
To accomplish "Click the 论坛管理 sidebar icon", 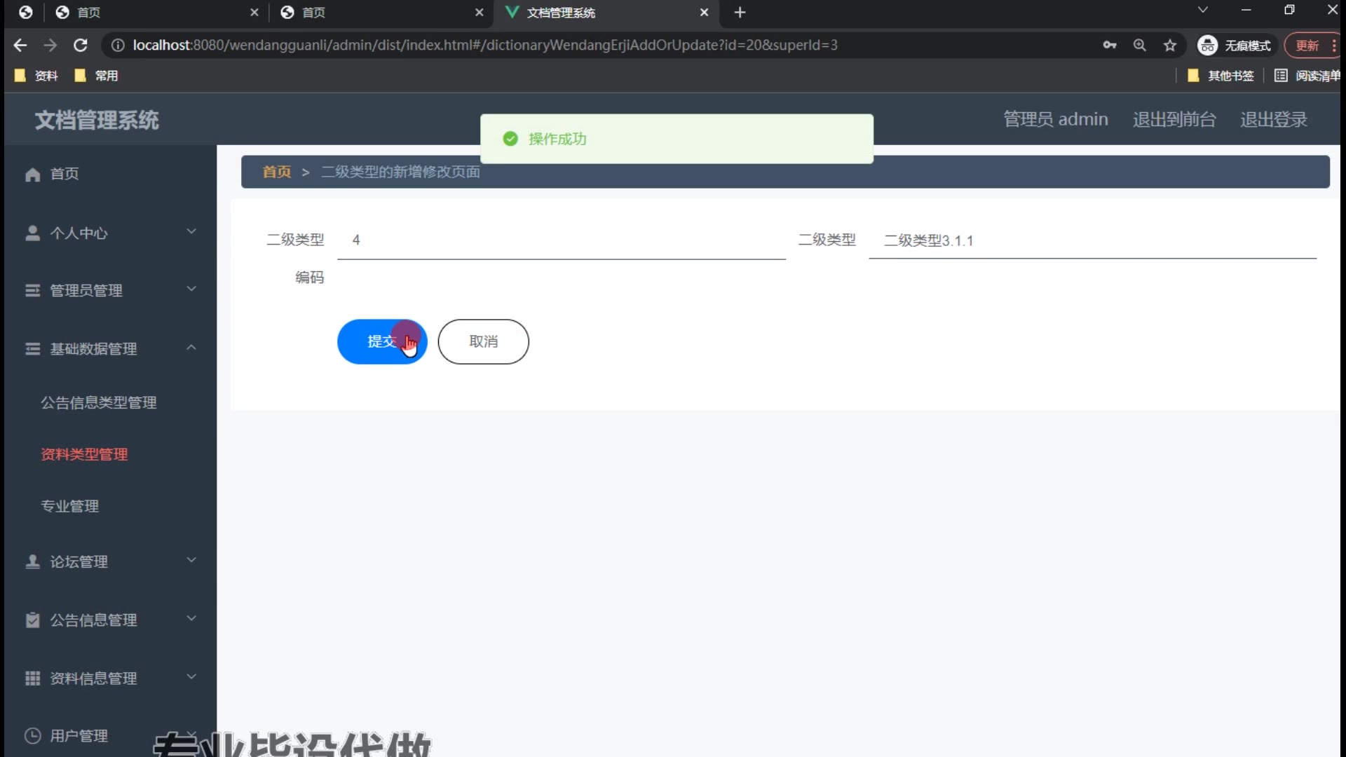I will 32,561.
